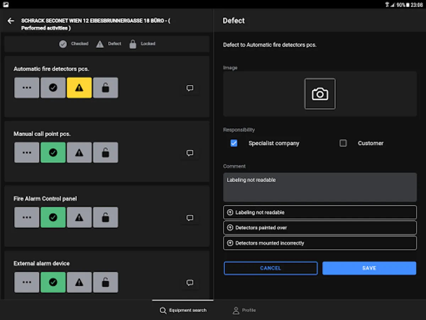426x320 pixels.
Task: Open comment for Automatic fire detectors
Action: [190, 88]
